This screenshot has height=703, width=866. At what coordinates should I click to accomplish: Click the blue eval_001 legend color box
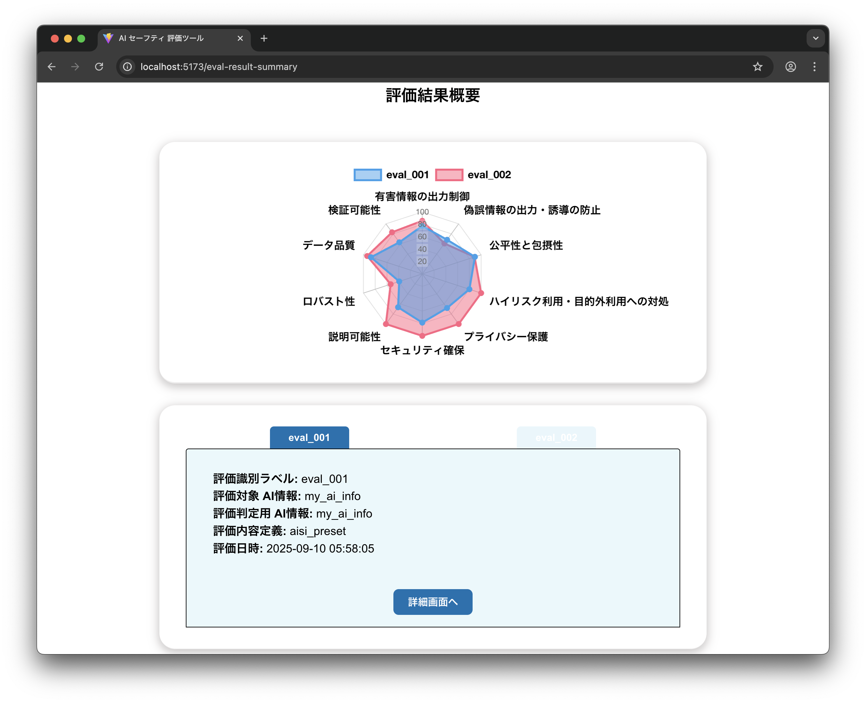pos(368,175)
